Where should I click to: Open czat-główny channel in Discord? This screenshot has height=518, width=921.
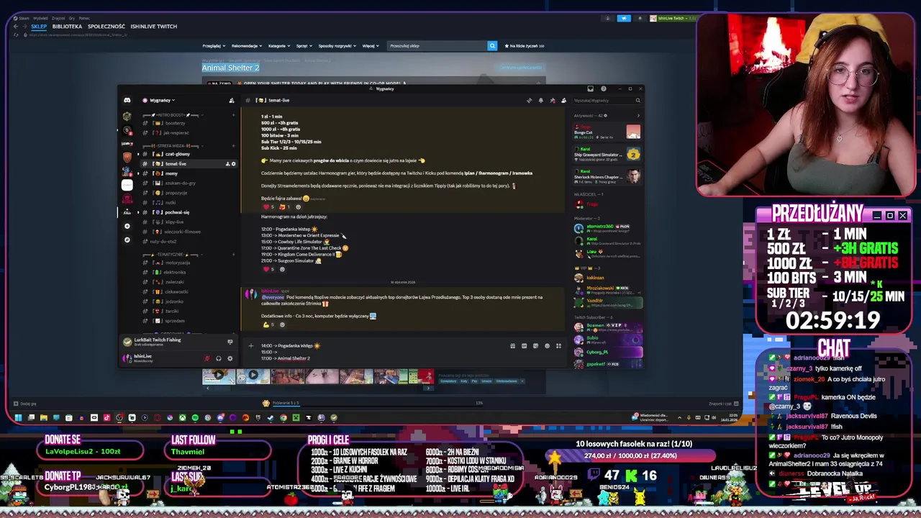click(190, 154)
